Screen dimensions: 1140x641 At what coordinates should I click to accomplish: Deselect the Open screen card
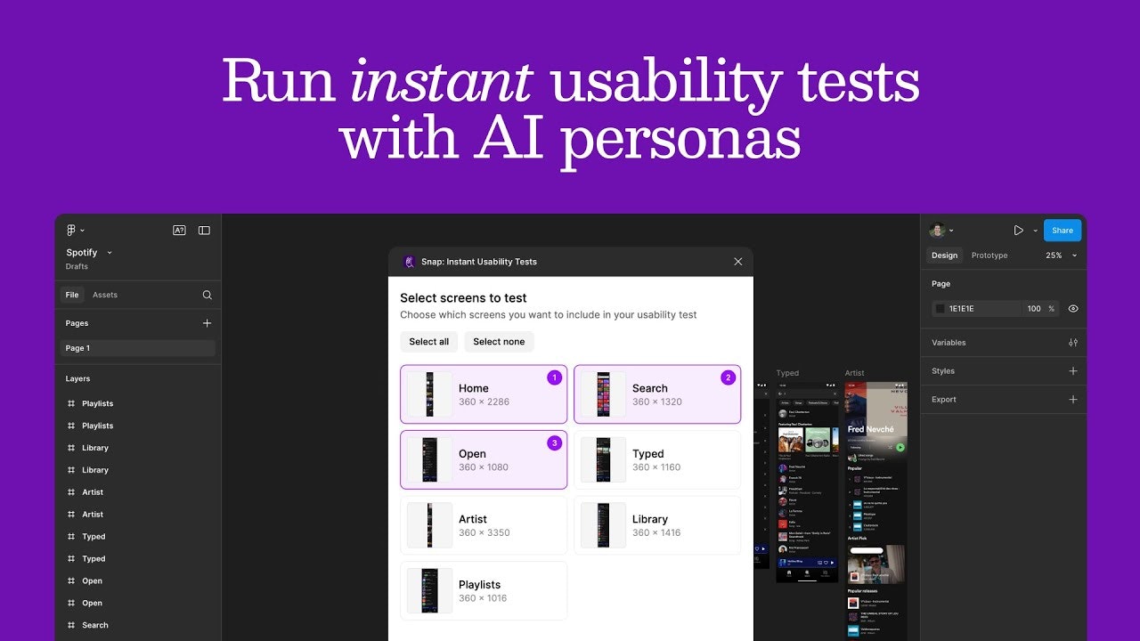tap(484, 459)
